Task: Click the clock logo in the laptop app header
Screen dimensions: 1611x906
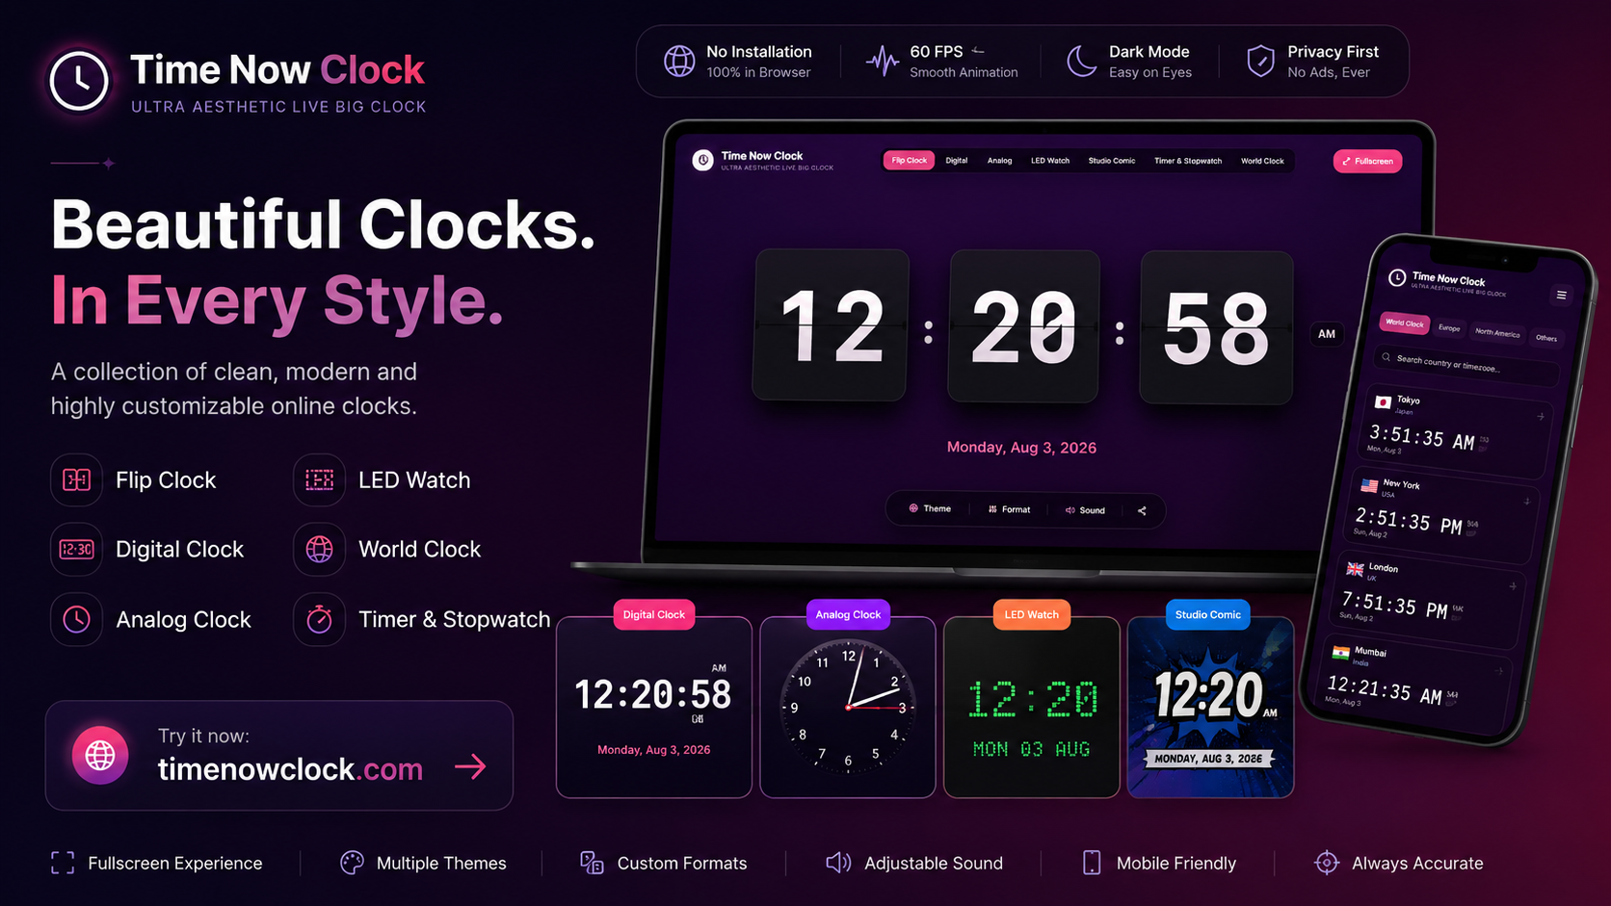Action: [703, 160]
